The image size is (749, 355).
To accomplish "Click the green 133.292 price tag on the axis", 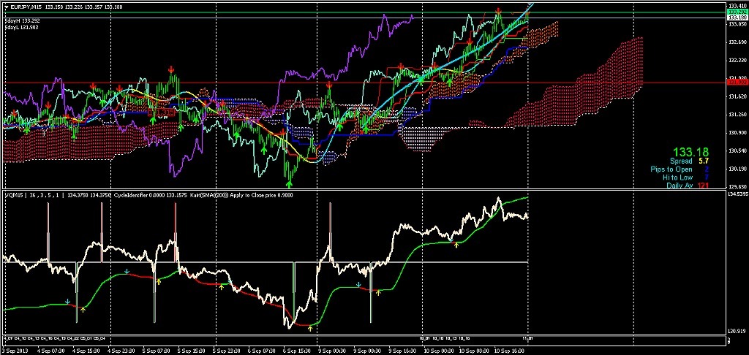I will tap(736, 12).
